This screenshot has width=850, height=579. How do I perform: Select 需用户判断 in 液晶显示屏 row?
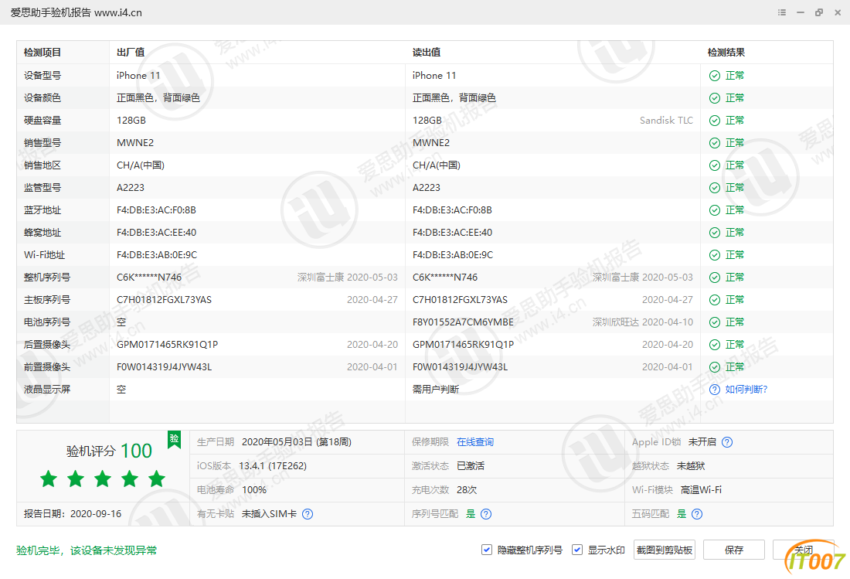click(x=435, y=390)
